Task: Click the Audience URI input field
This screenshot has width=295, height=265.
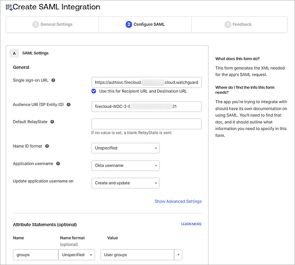Action: click(146, 107)
